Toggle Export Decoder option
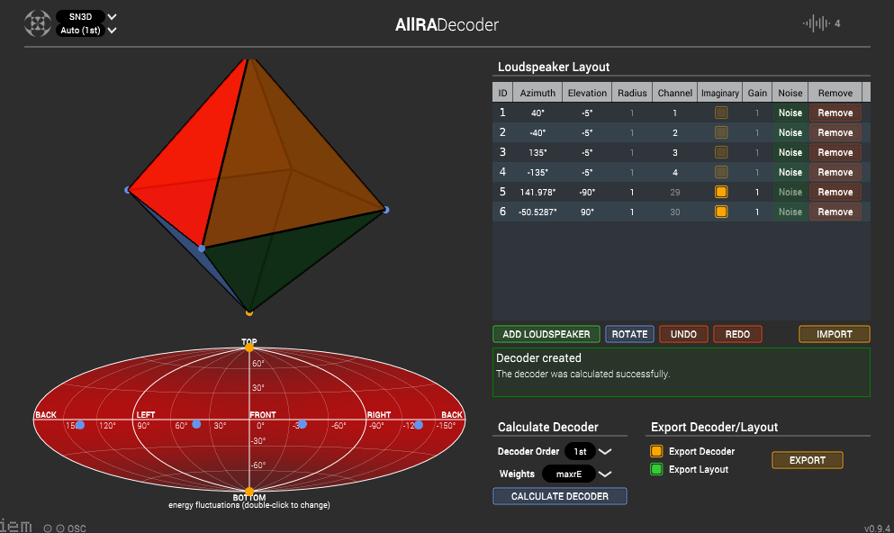This screenshot has height=533, width=894. [x=656, y=451]
